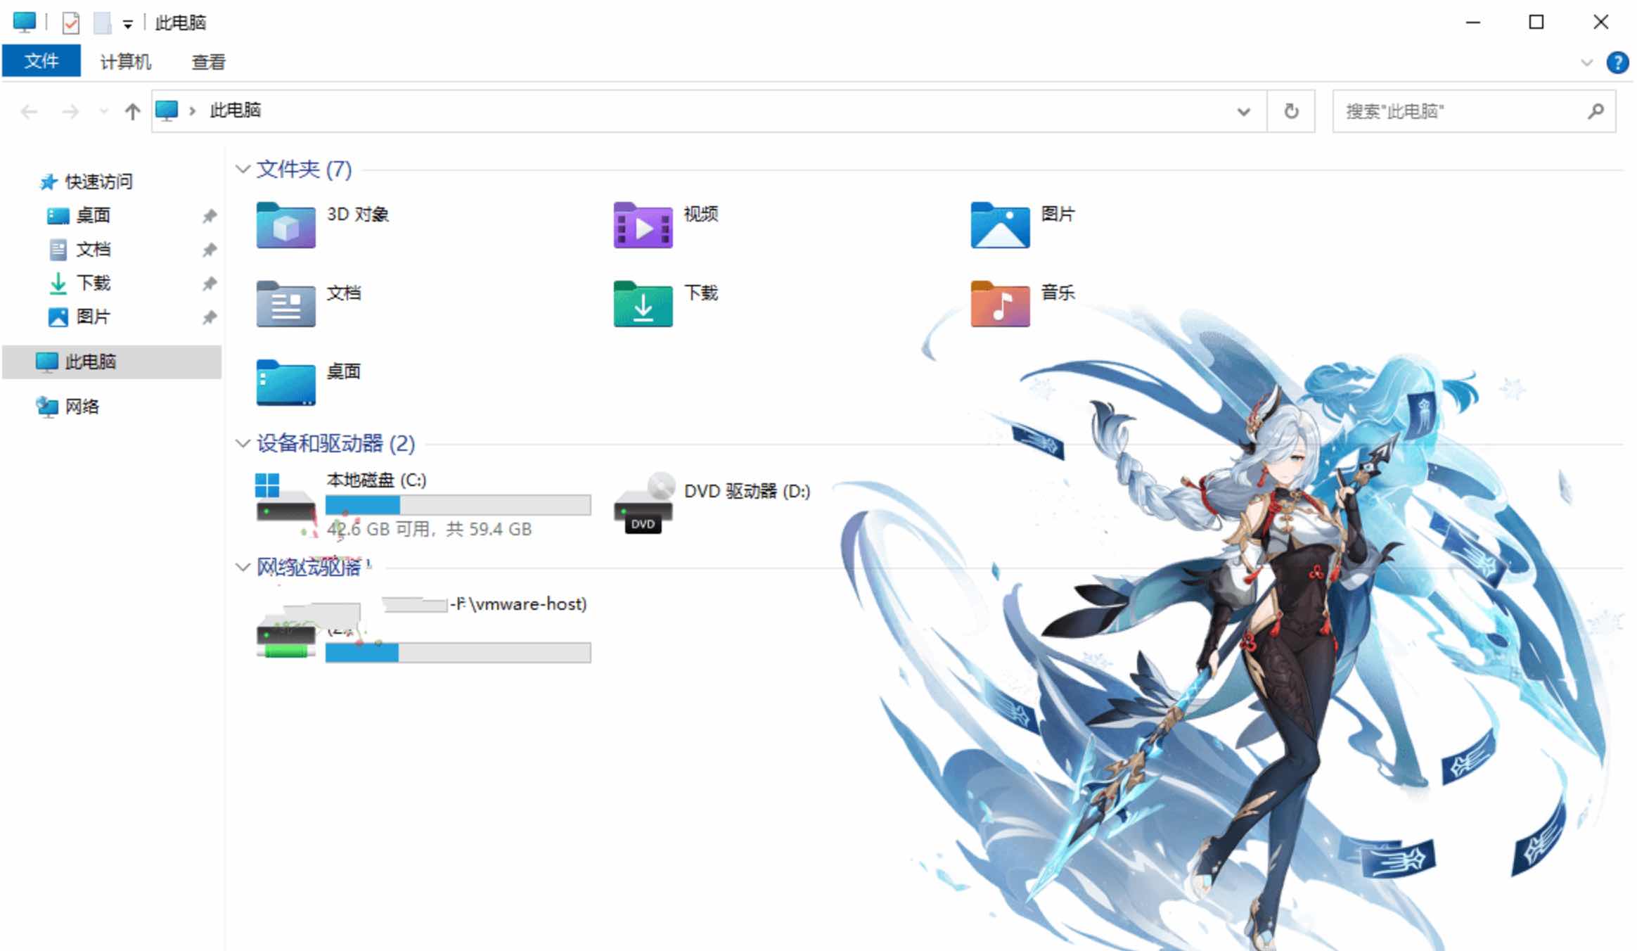1637x951 pixels.
Task: Collapse the 设备和驱动器 (2) group
Action: [243, 443]
